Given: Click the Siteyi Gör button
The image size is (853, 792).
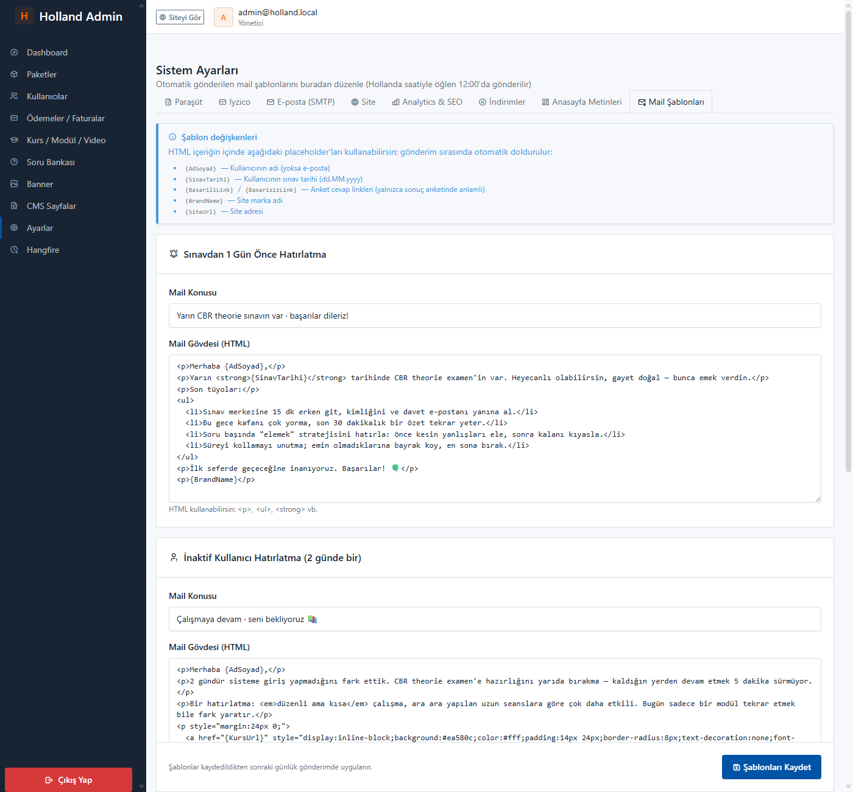Looking at the screenshot, I should point(180,17).
